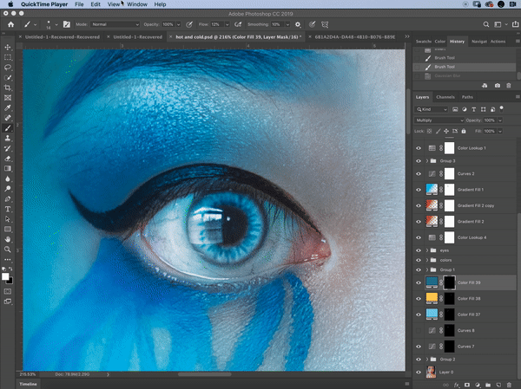Screen dimensions: 521x389
Task: Open the brush Mode Normal dropdown
Action: [115, 24]
